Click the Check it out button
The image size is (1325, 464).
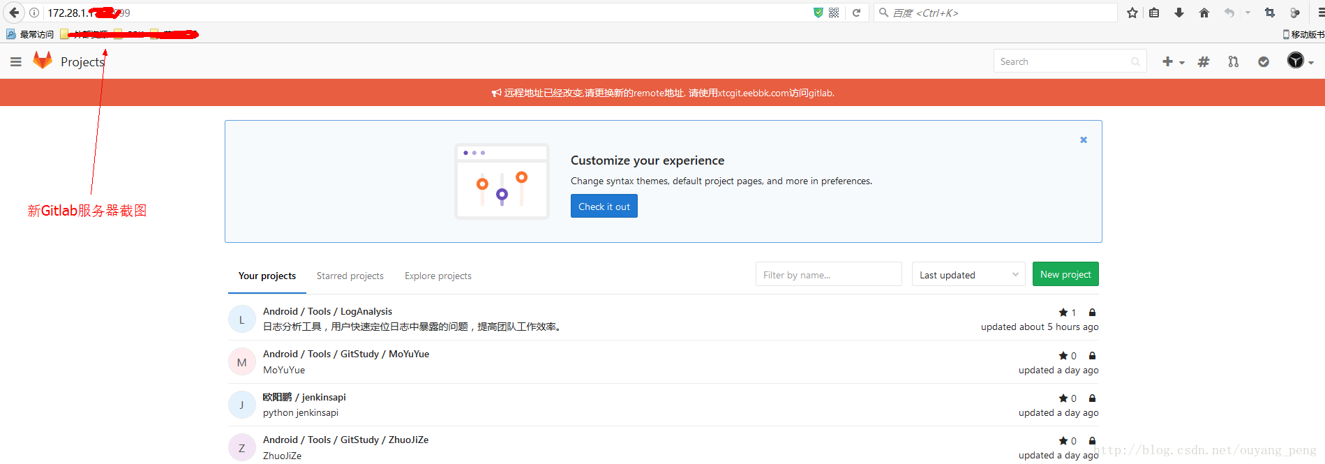[x=604, y=207]
